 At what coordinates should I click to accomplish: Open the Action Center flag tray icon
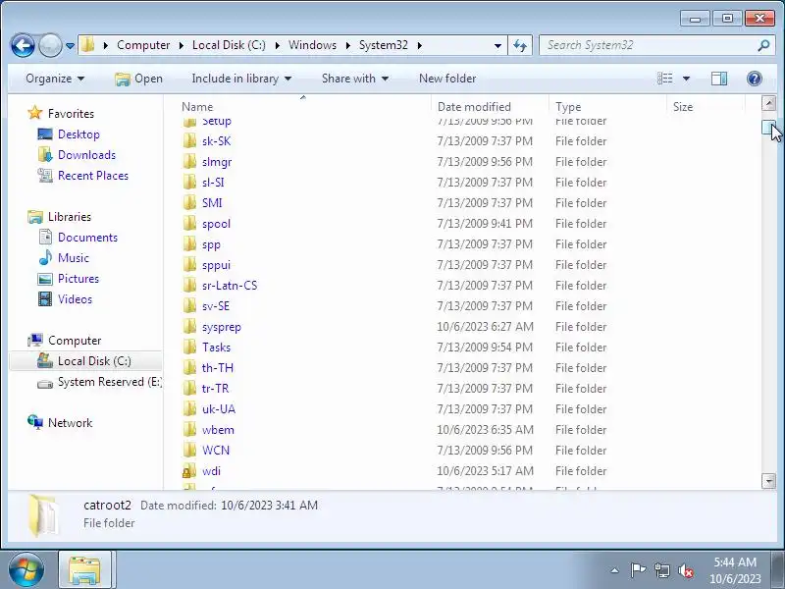[638, 570]
